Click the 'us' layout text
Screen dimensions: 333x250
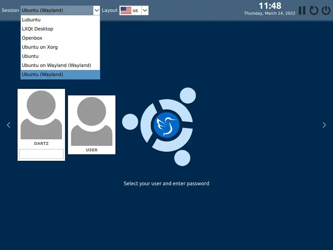click(135, 10)
